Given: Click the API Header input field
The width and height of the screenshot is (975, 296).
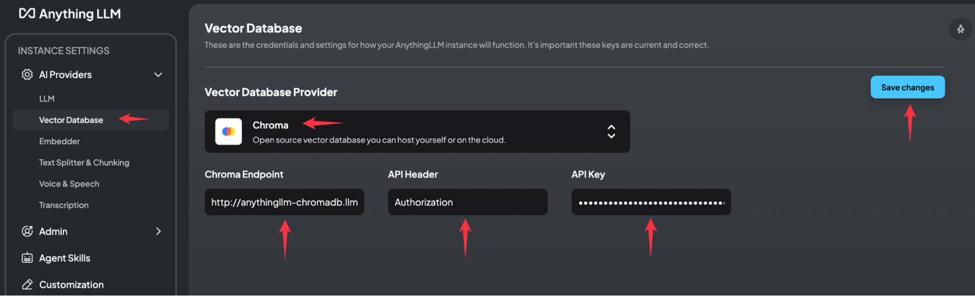Looking at the screenshot, I should tap(468, 202).
